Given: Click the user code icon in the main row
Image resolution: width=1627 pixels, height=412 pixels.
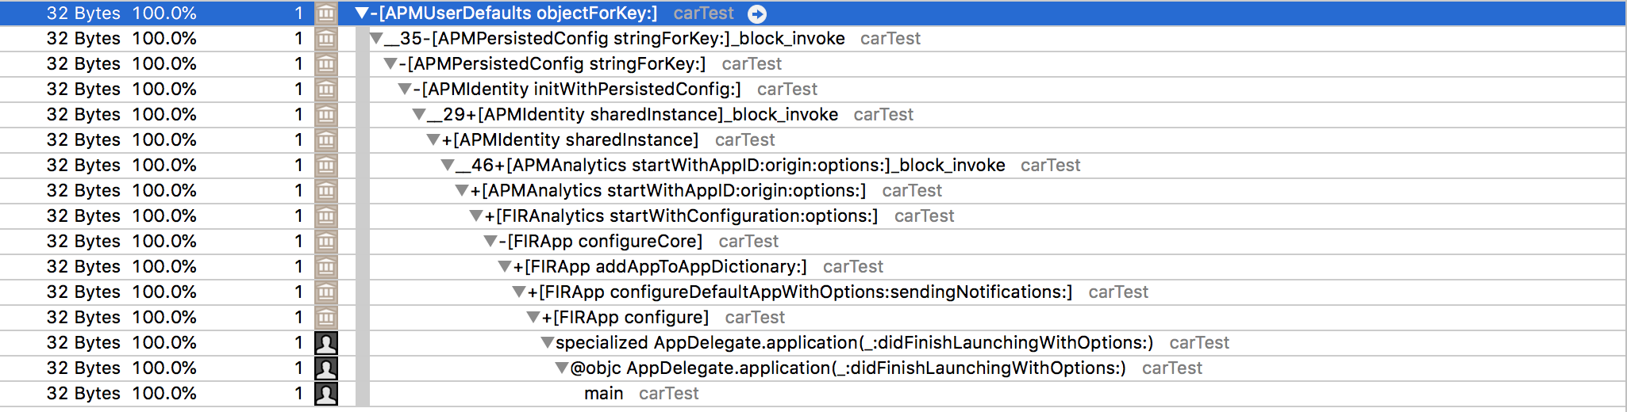Looking at the screenshot, I should coord(326,394).
